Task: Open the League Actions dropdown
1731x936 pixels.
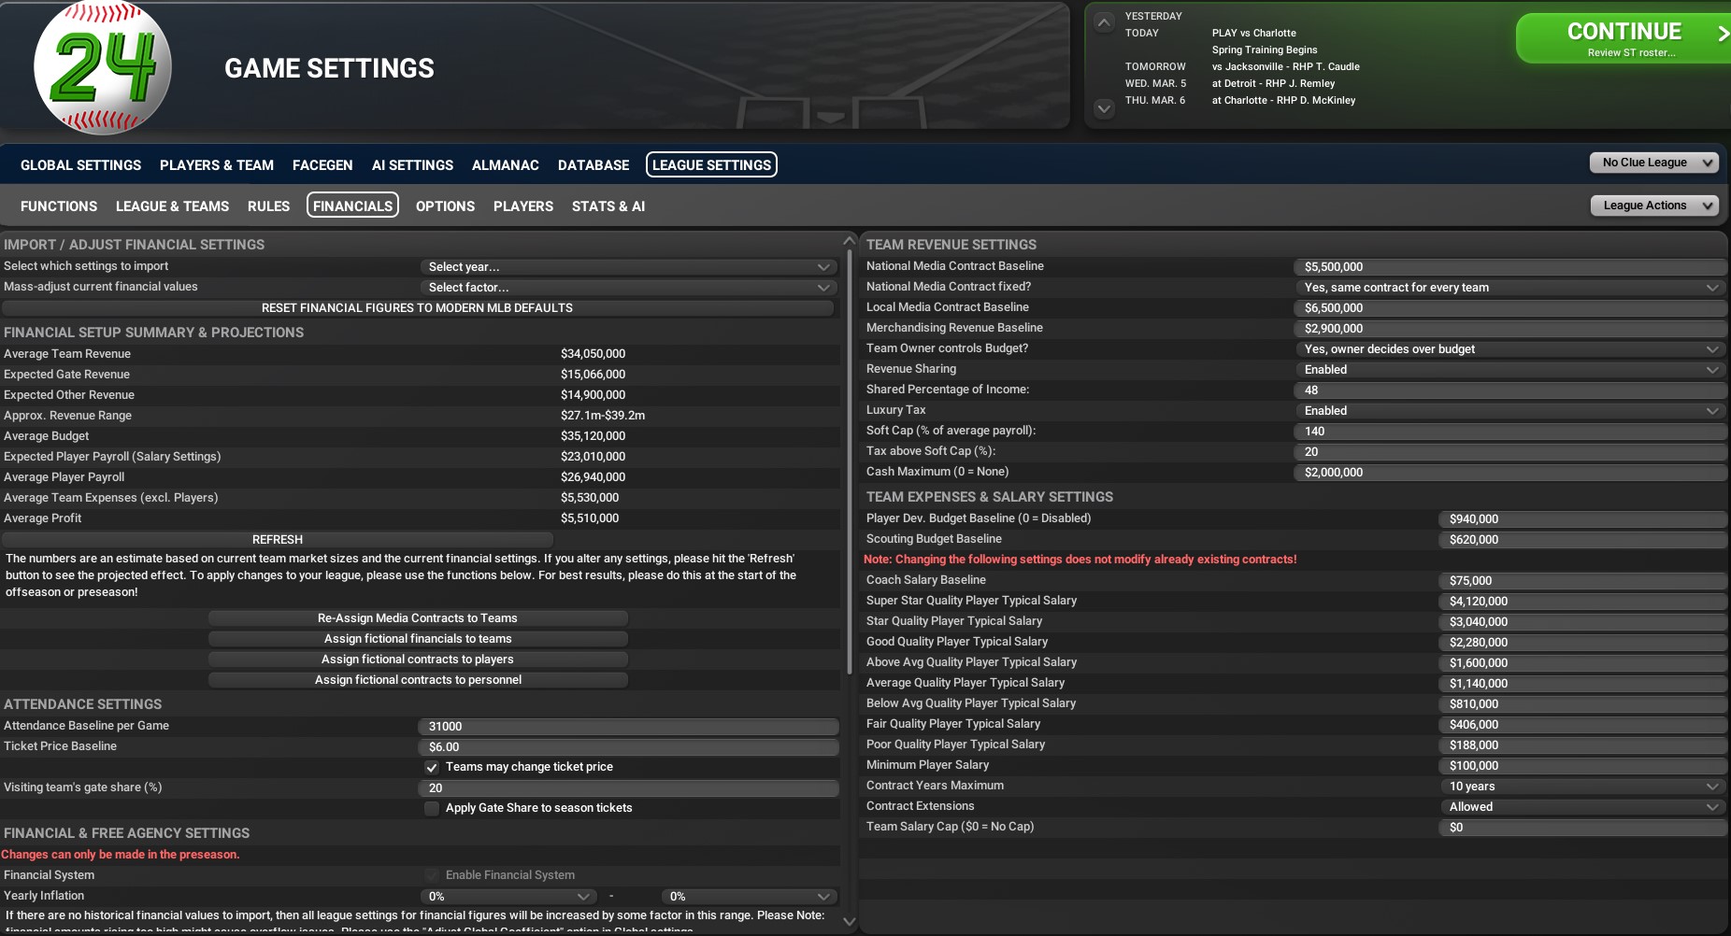Action: coord(1653,206)
